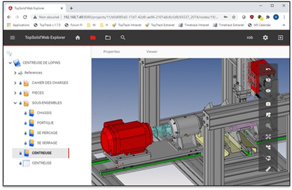Open the SE PERCAGE assembly
Viewport: 292px width, 190px height.
coord(47,133)
